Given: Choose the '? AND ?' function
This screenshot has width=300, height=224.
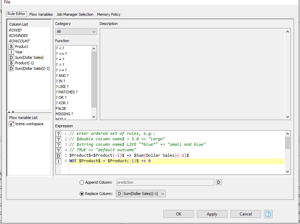Looking at the screenshot, I should [62, 76].
